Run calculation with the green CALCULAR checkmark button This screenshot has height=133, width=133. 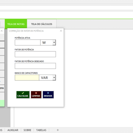[23, 95]
